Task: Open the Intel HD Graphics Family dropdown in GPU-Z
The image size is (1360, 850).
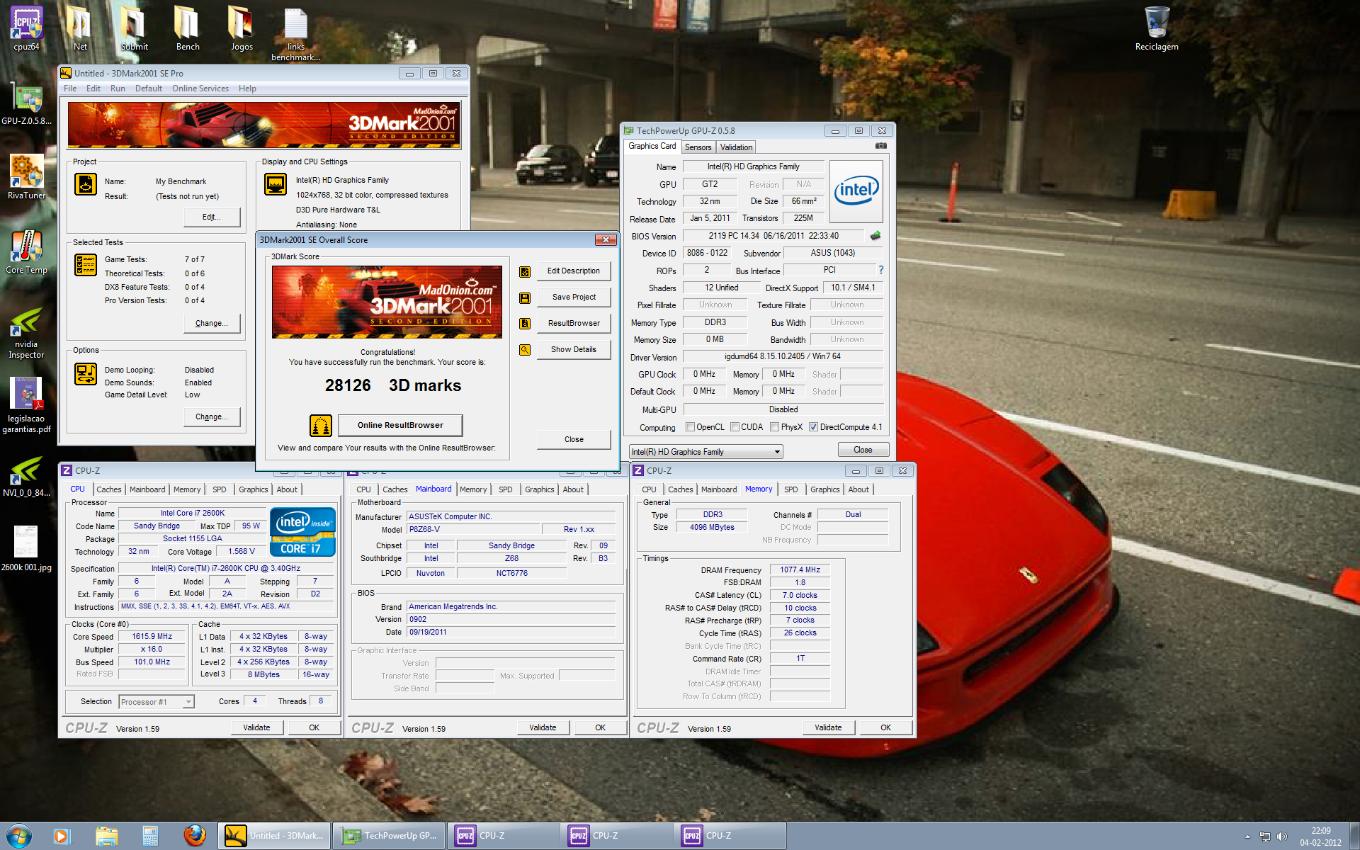Action: [x=705, y=451]
